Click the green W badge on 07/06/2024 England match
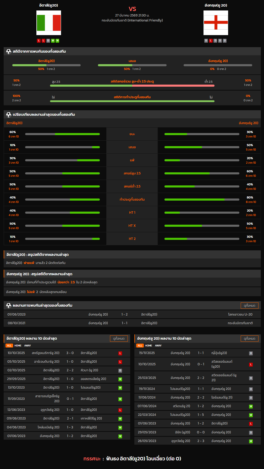Screen dimensions: 264x469 (x=251, y=406)
